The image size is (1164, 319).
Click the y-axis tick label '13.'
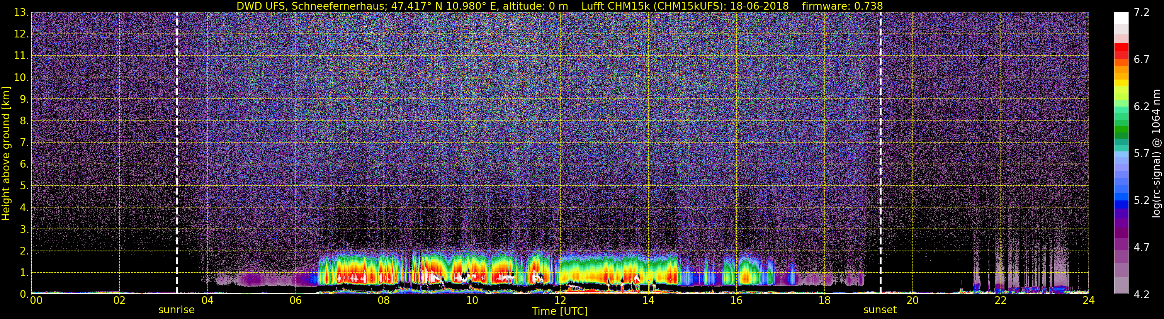point(21,13)
